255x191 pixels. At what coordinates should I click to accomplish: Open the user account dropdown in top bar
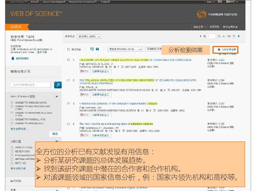click(x=211, y=2)
